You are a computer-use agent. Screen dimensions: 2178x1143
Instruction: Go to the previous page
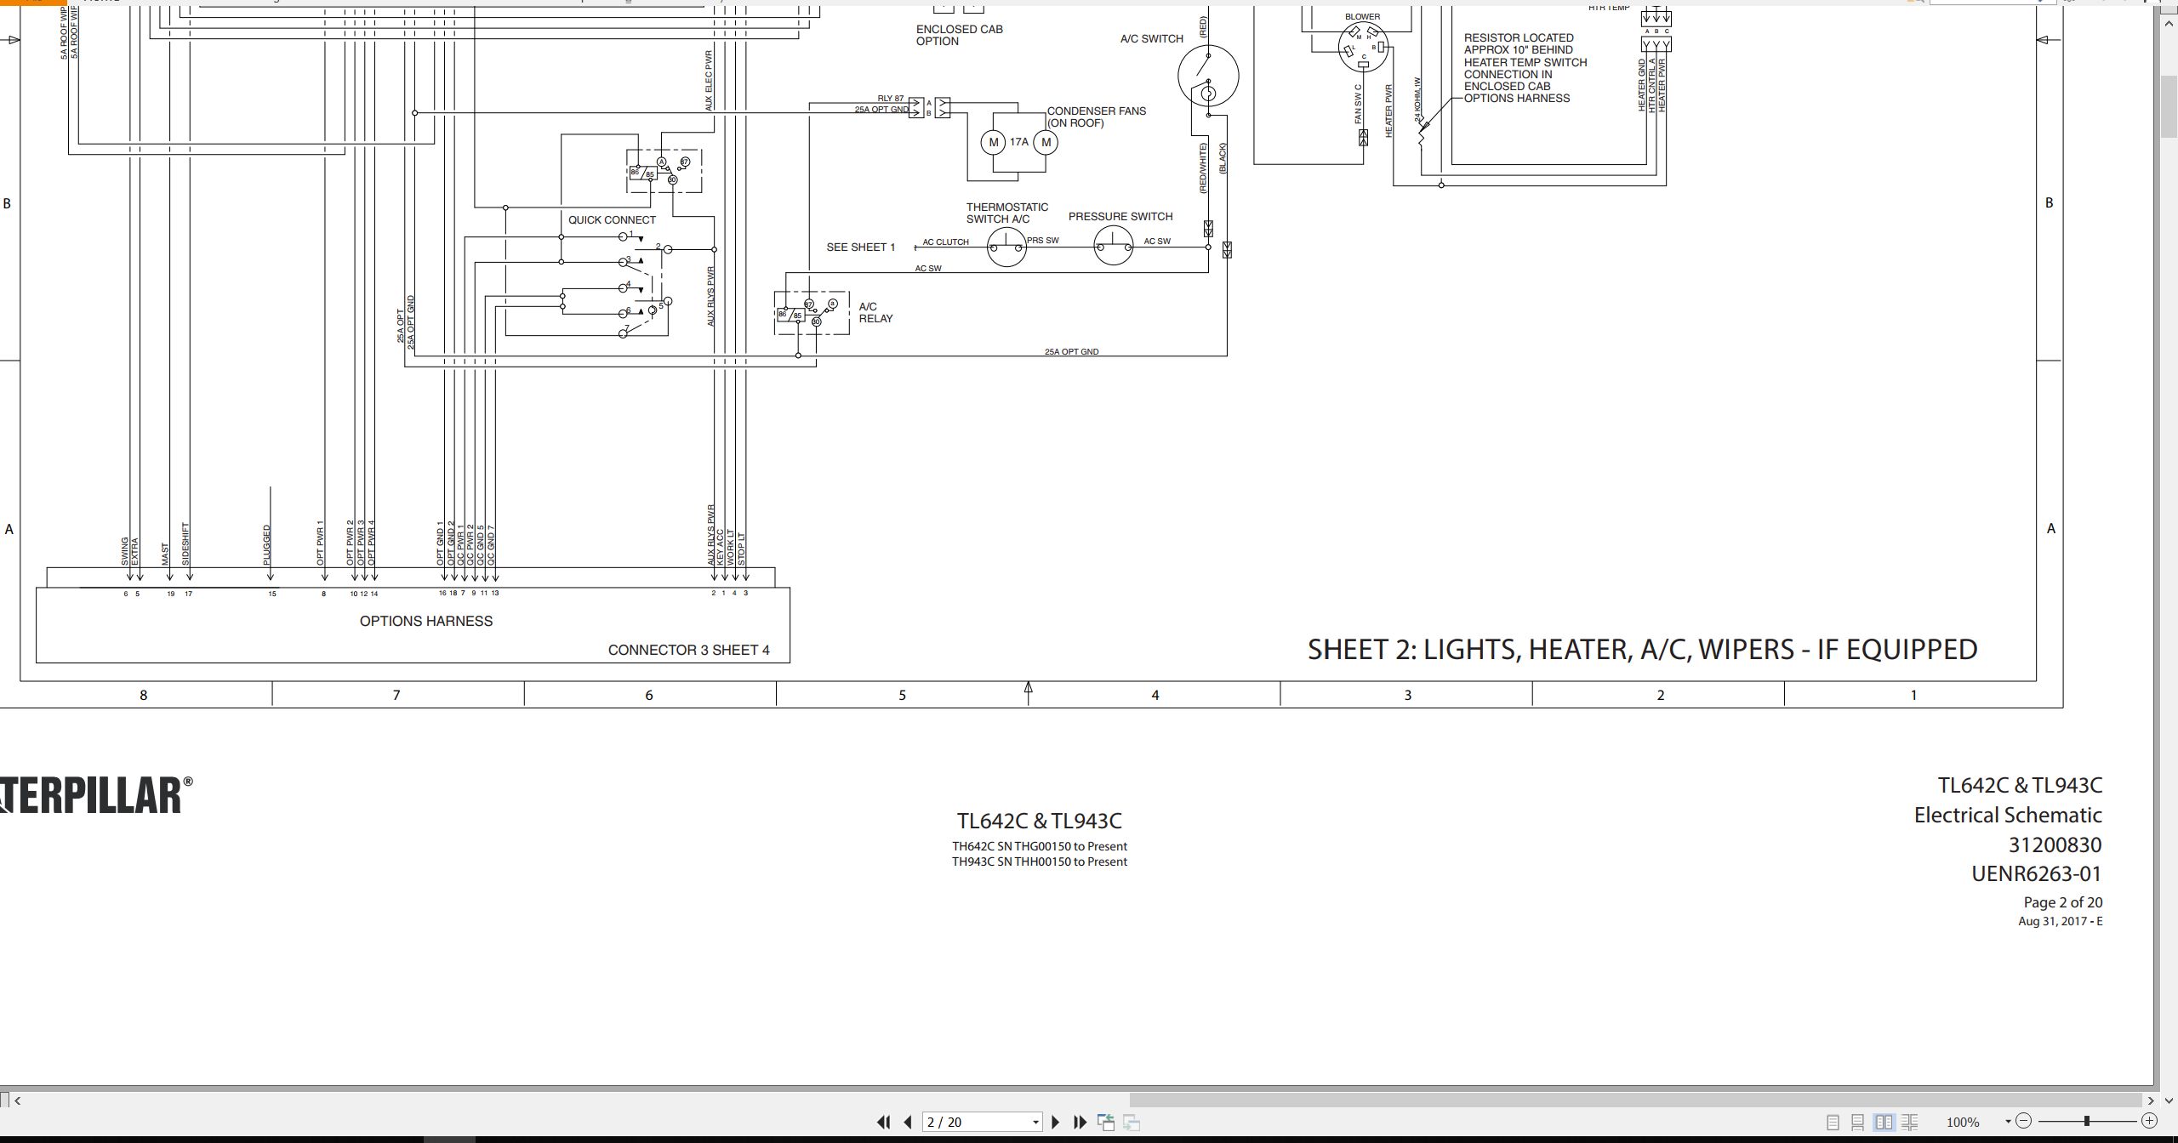908,1122
